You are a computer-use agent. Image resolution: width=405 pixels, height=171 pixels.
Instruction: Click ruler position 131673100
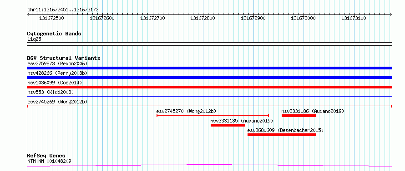(x=354, y=18)
